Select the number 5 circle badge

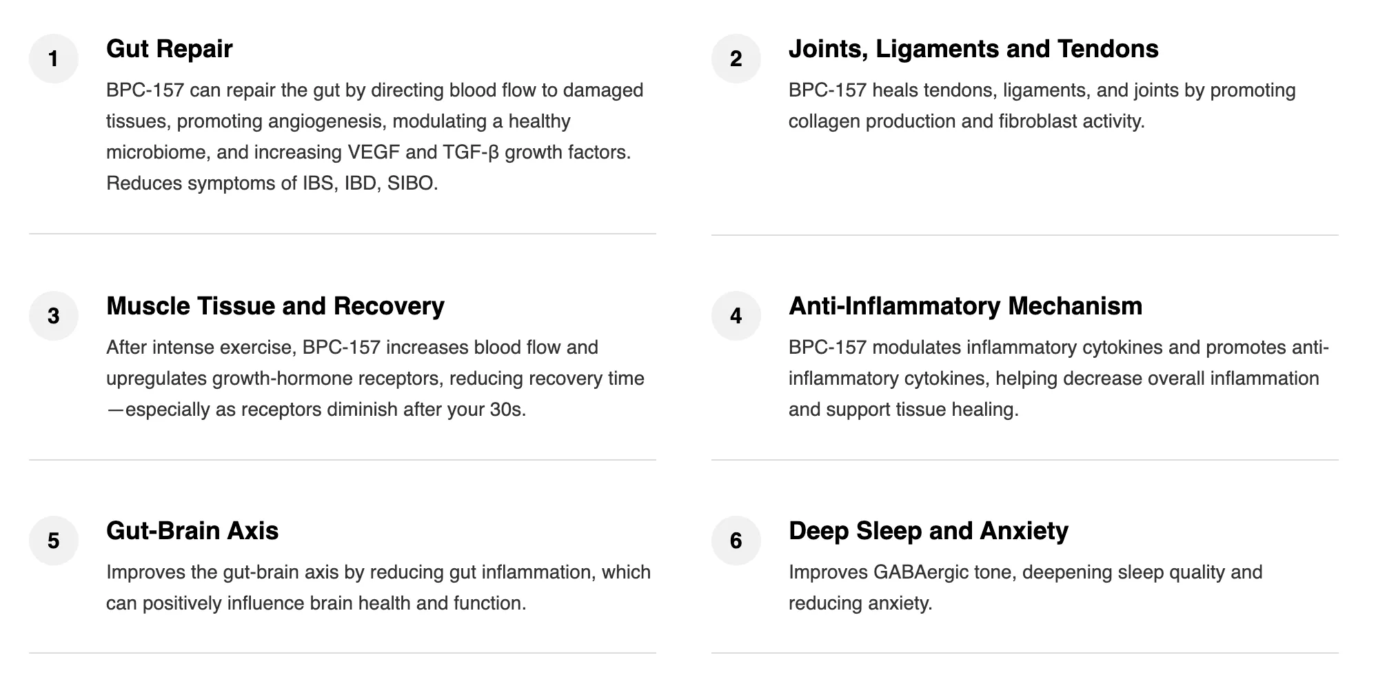pyautogui.click(x=54, y=541)
